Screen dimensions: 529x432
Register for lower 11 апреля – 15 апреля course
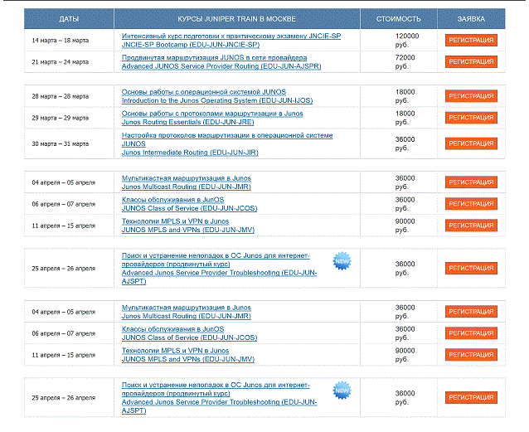pyautogui.click(x=471, y=355)
